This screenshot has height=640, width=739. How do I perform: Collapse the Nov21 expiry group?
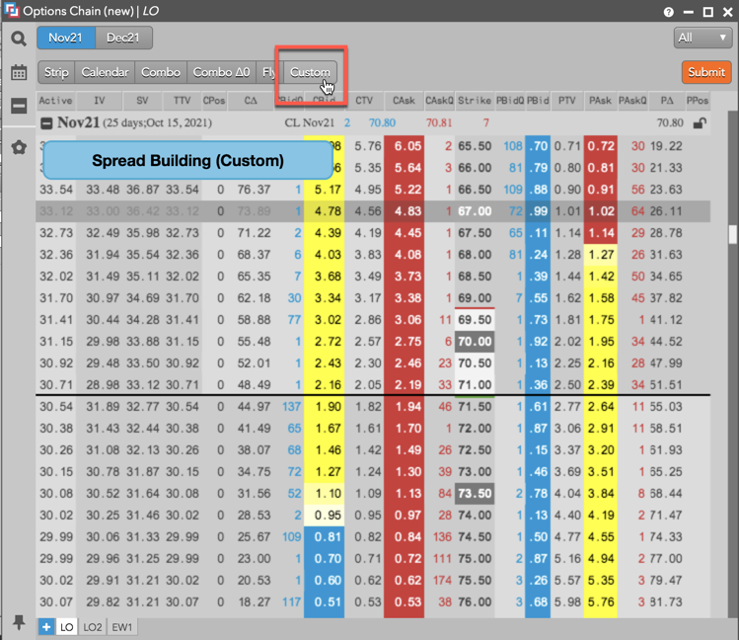(x=46, y=123)
